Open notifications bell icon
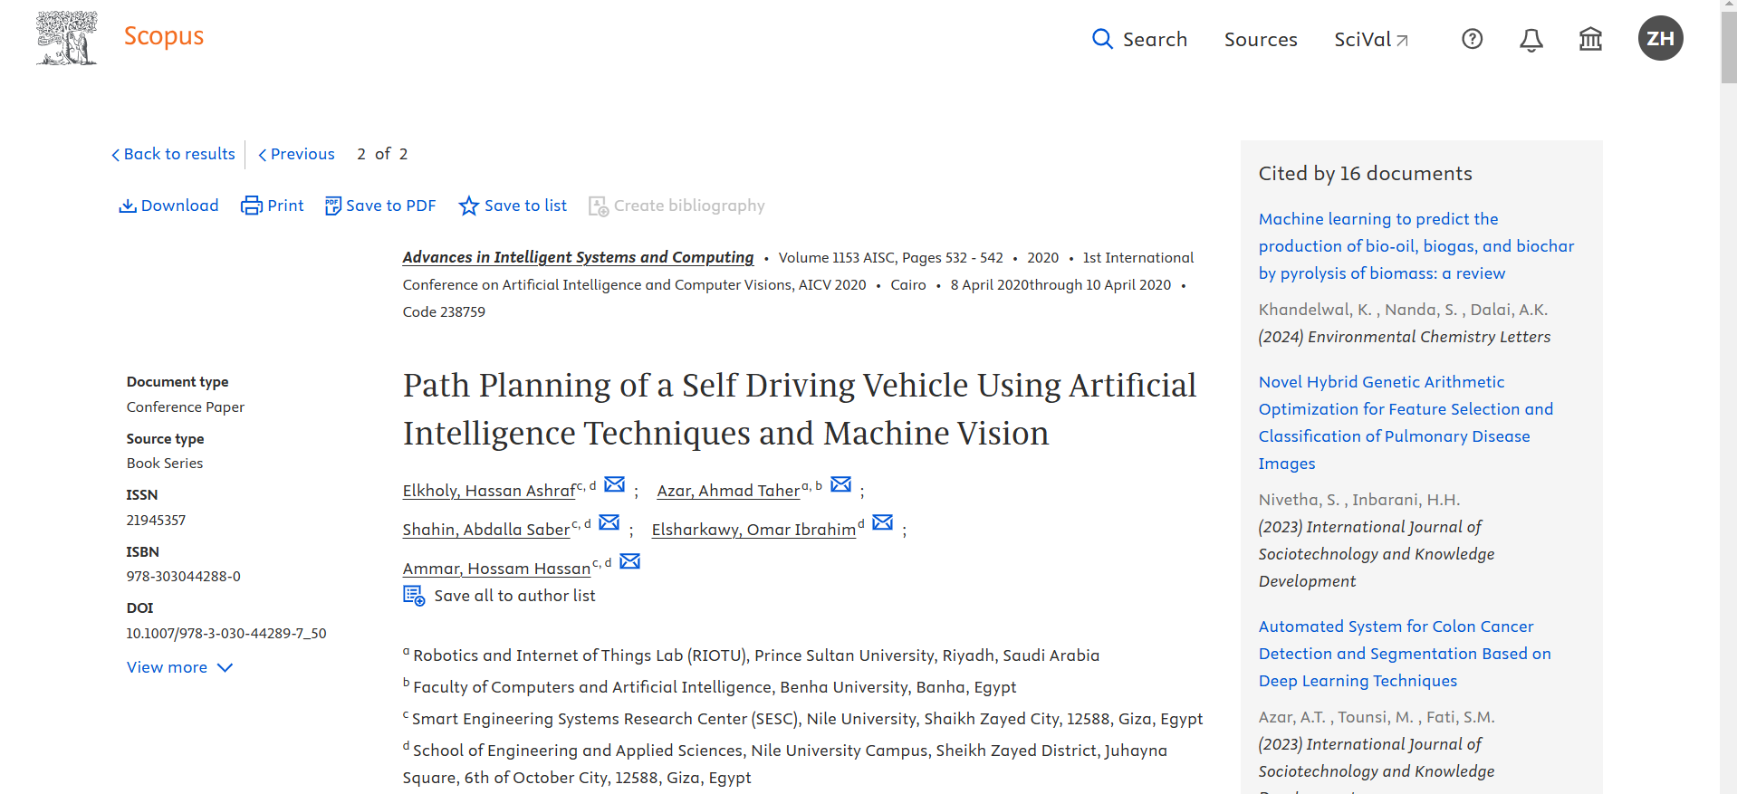The height and width of the screenshot is (794, 1737). 1531,40
